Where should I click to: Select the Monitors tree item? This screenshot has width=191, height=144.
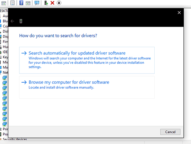4,67
